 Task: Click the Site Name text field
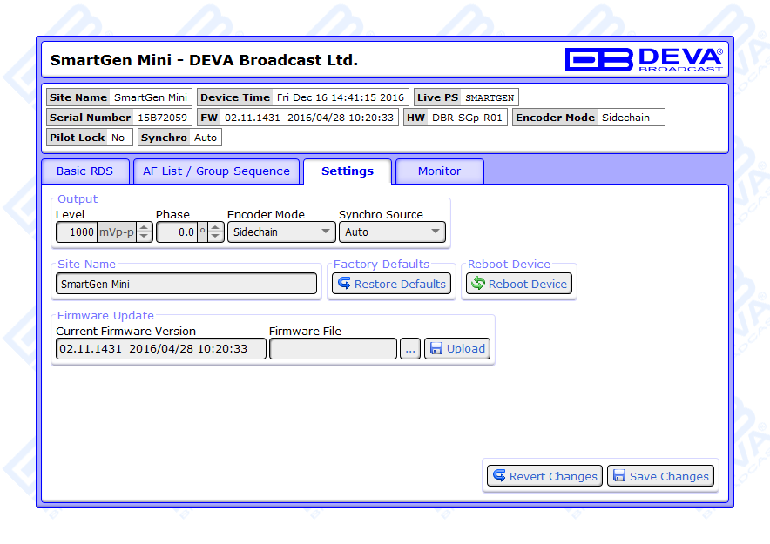pyautogui.click(x=186, y=284)
